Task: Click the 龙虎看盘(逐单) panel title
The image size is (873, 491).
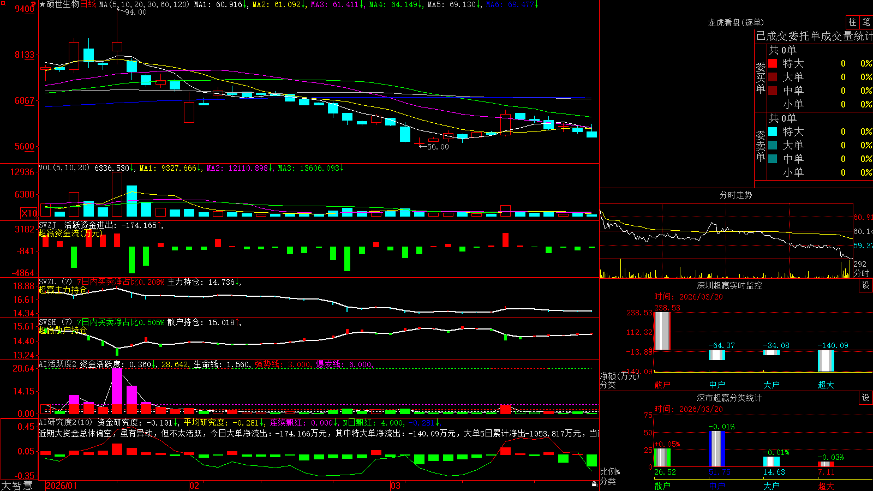Action: tap(736, 22)
